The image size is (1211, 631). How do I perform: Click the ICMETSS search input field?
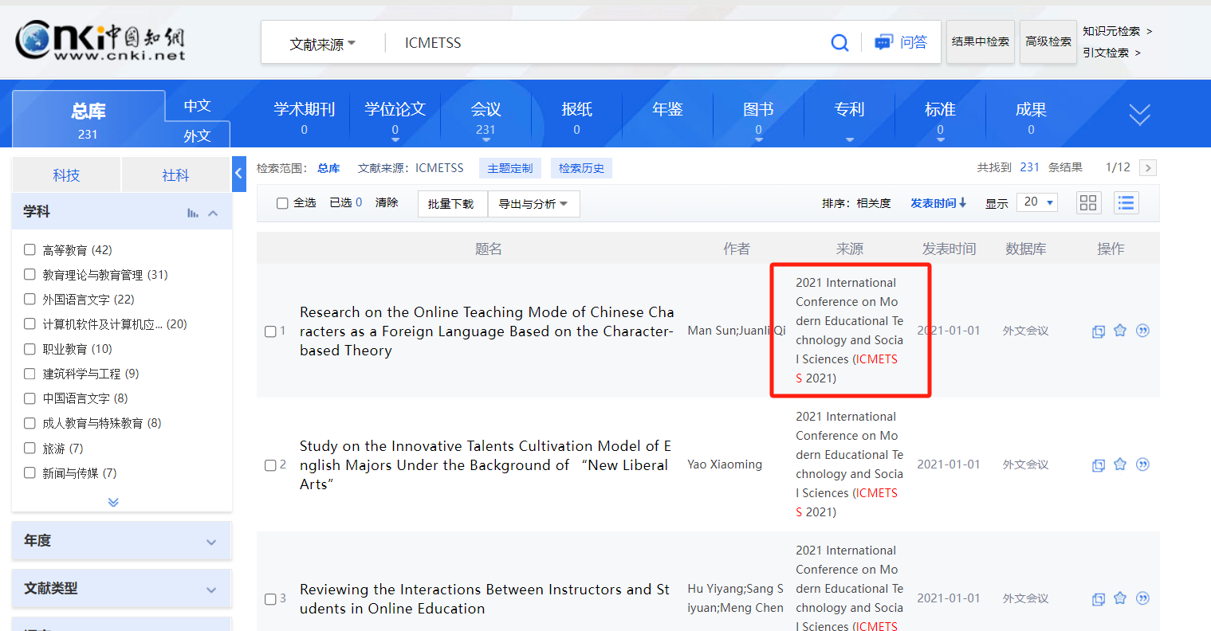[x=606, y=43]
